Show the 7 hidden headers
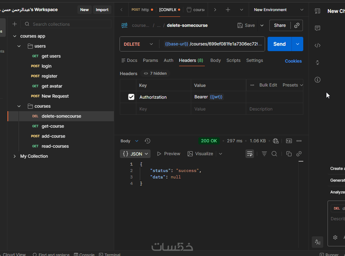 pyautogui.click(x=155, y=73)
